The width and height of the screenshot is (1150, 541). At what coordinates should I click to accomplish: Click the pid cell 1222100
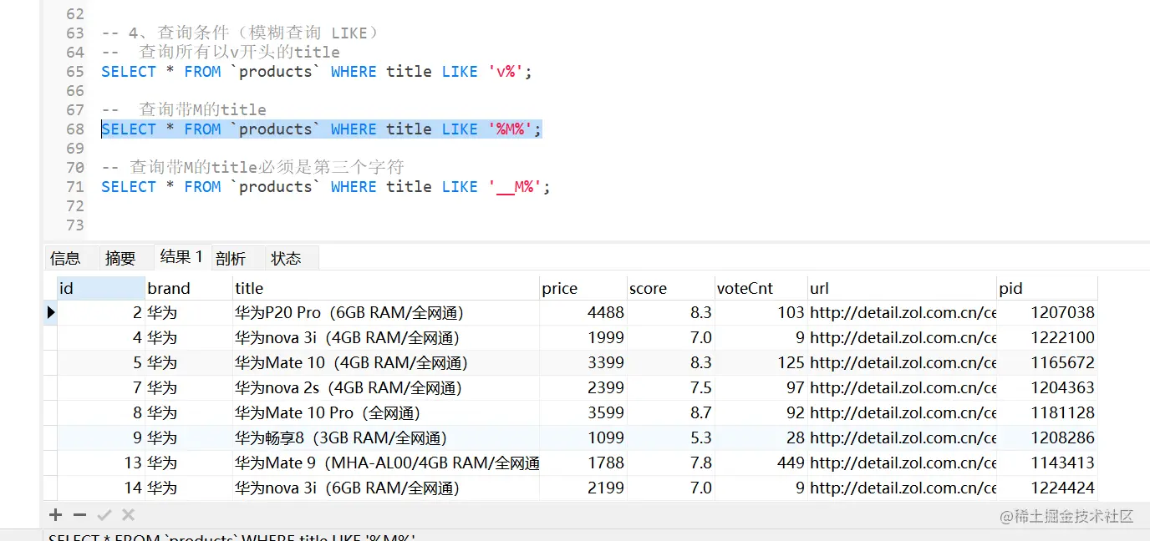[1047, 338]
